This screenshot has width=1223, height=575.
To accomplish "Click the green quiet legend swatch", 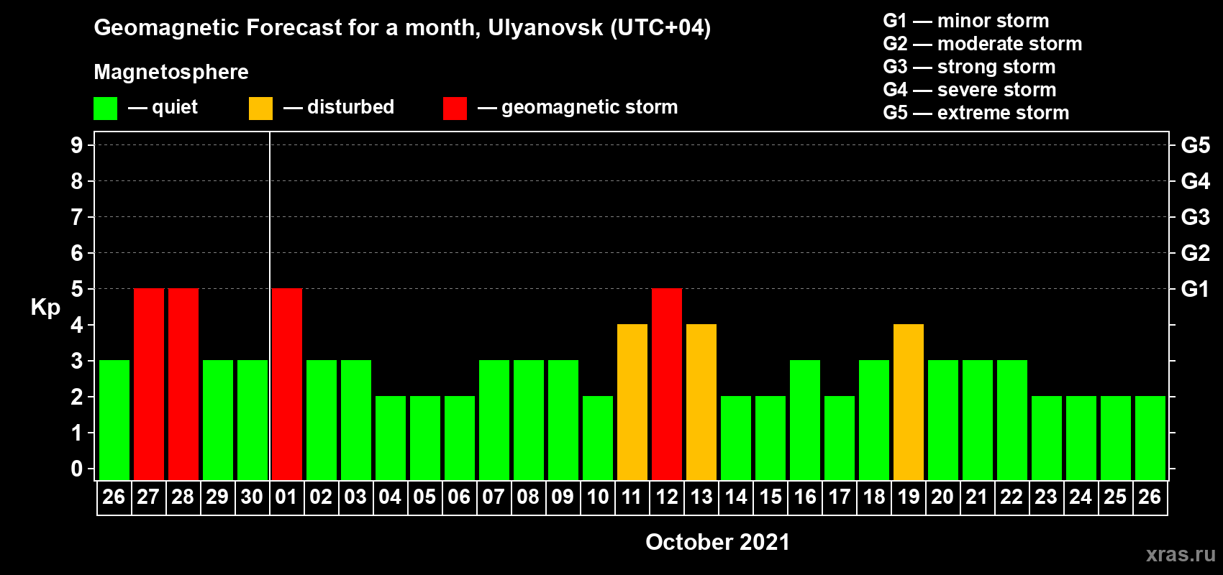I will pyautogui.click(x=106, y=109).
